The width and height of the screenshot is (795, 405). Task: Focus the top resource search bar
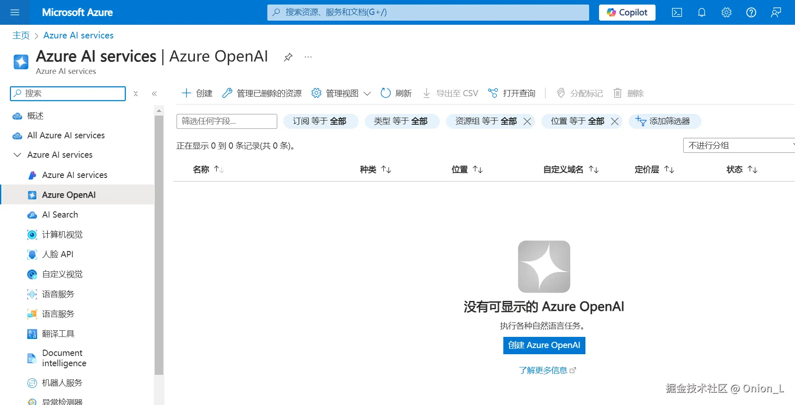[428, 12]
